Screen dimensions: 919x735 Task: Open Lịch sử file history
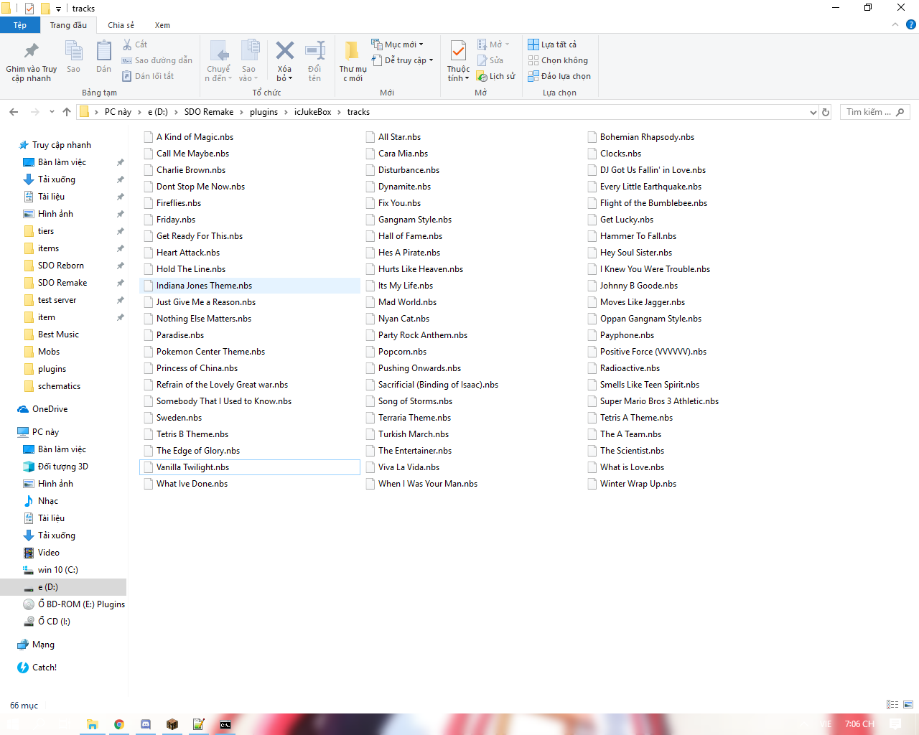[x=496, y=76]
